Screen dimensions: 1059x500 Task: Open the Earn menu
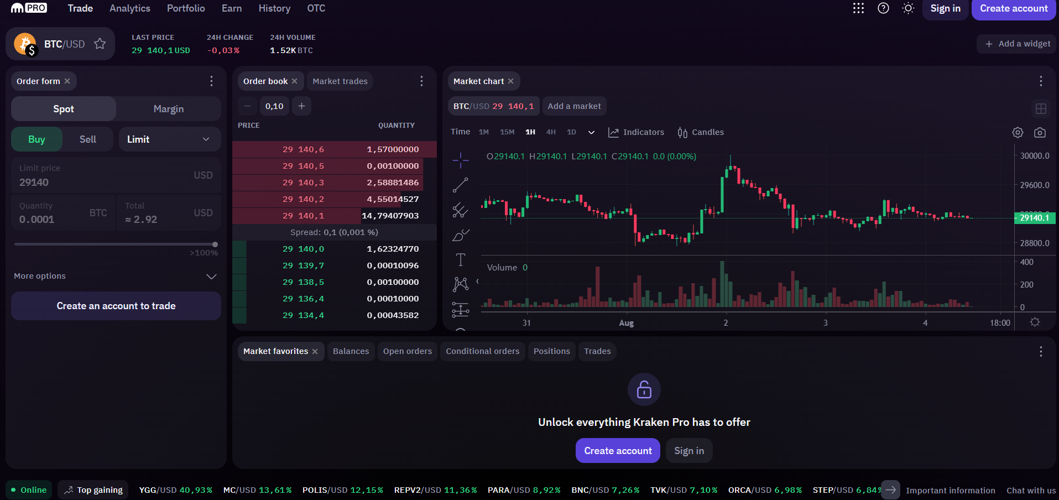tap(232, 8)
